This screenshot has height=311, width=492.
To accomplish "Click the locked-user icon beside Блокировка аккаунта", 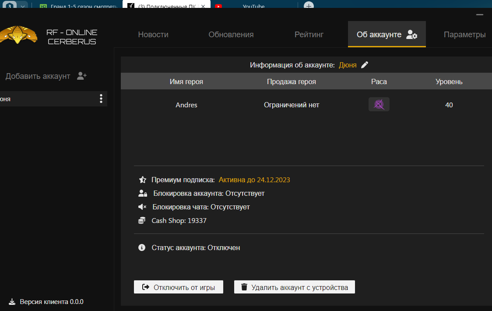I will [x=143, y=193].
